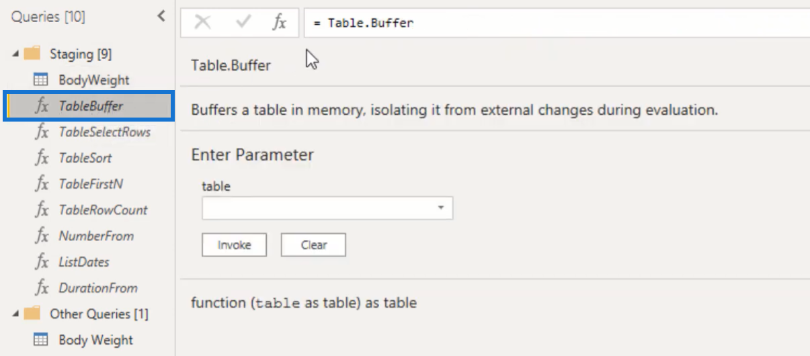Click the checkmark confirm icon in formula bar
The width and height of the screenshot is (810, 356).
[243, 22]
